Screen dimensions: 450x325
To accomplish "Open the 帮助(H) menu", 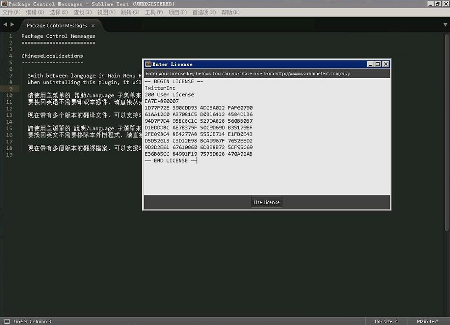I will [x=230, y=12].
